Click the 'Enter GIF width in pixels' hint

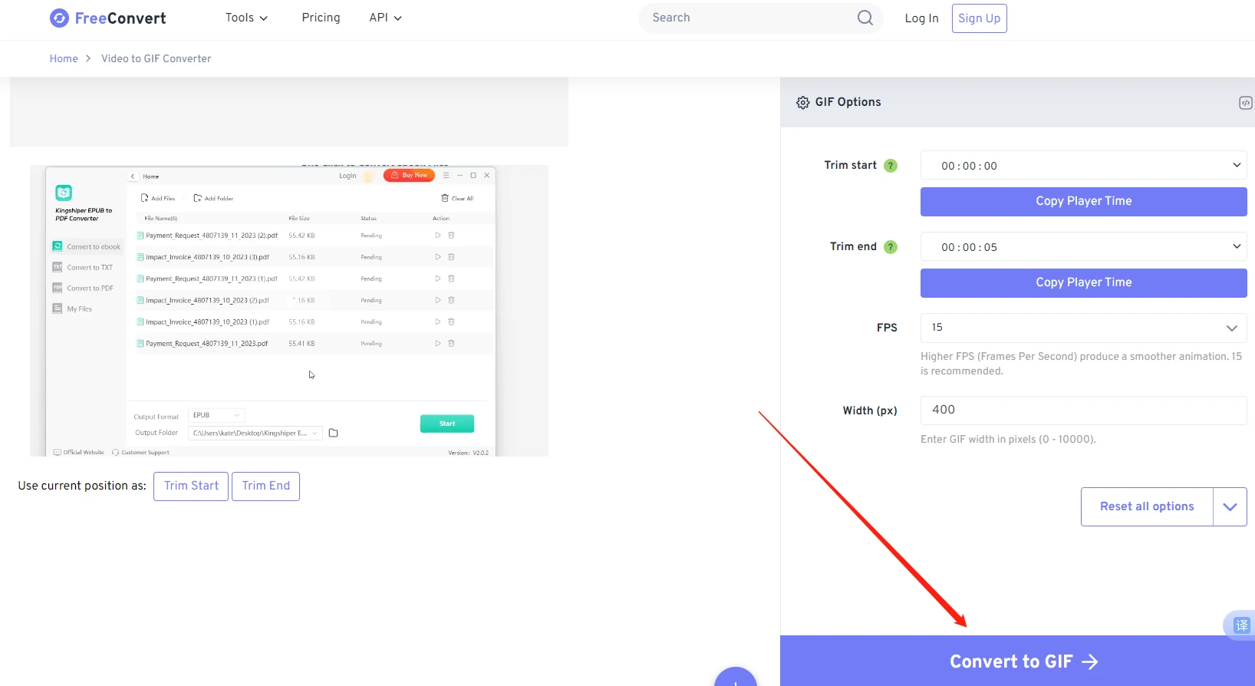[x=1008, y=440]
